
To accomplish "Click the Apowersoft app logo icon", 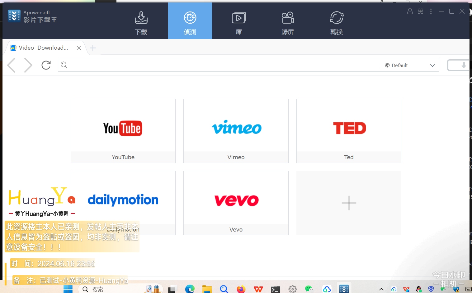I will tap(14, 16).
